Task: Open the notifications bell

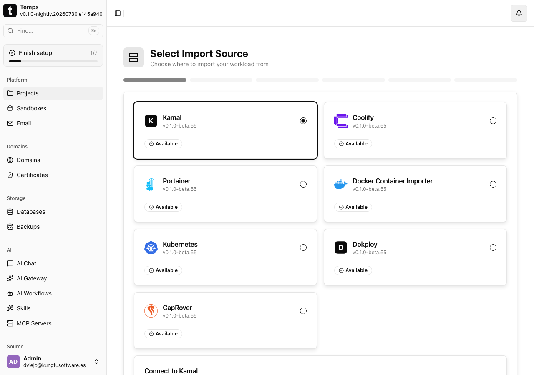Action: pos(519,13)
